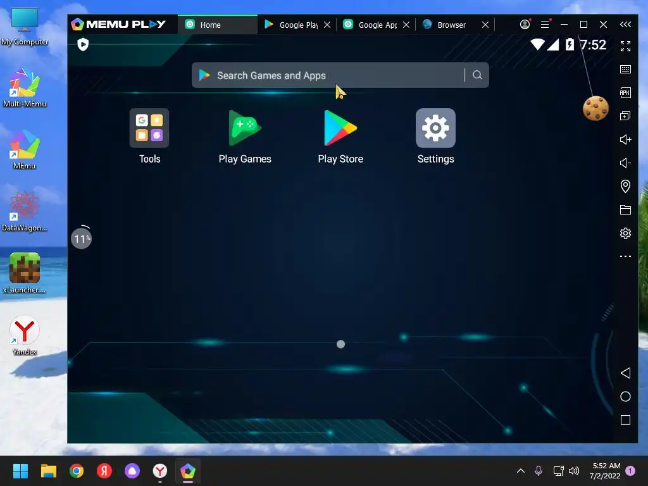Switch to the Home tab
648x486 pixels.
pyautogui.click(x=218, y=25)
